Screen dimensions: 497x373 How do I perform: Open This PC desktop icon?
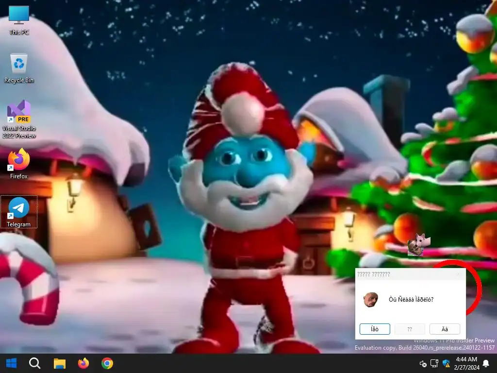tap(19, 20)
